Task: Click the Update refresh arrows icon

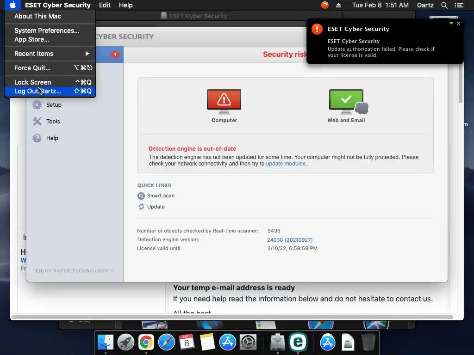Action: (x=141, y=207)
